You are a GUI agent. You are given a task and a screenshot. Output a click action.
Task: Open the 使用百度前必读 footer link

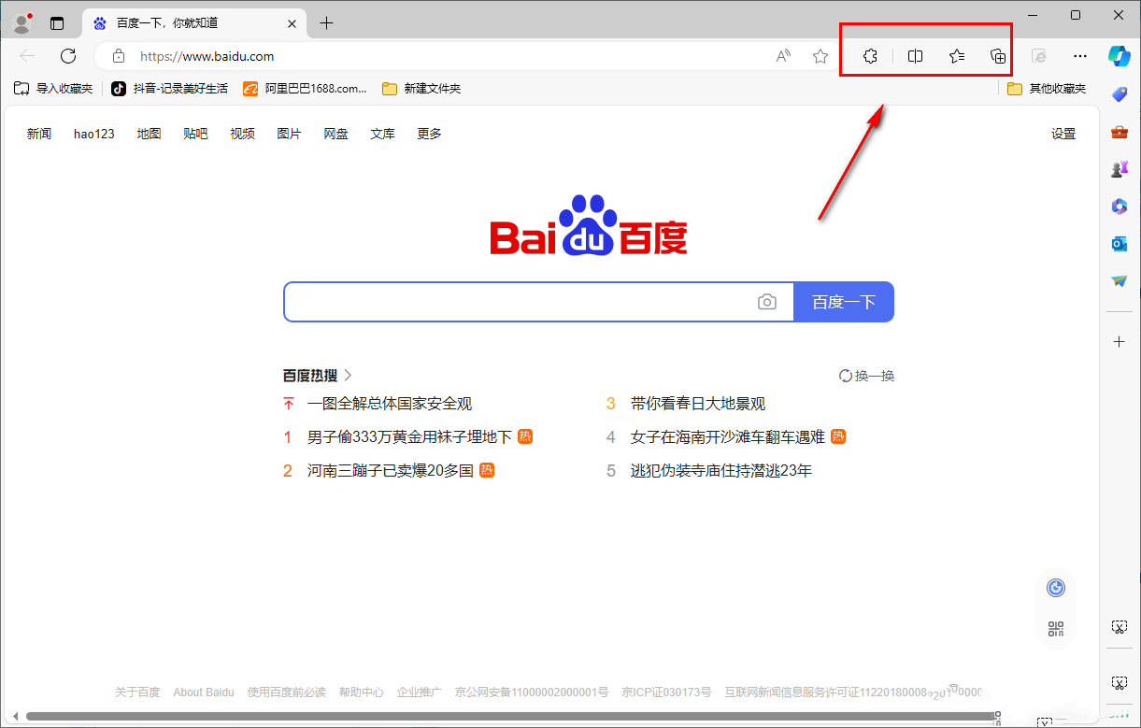pyautogui.click(x=287, y=692)
